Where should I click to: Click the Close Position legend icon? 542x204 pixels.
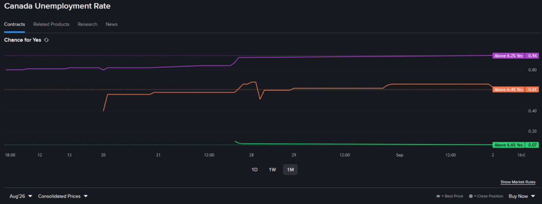tap(471, 197)
